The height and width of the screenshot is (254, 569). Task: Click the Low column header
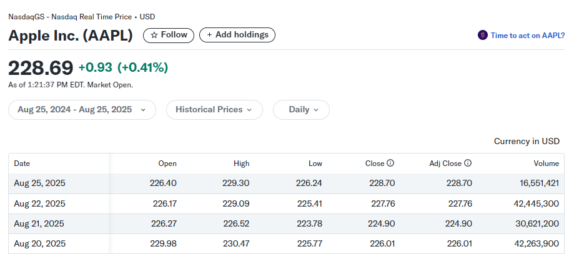pyautogui.click(x=315, y=164)
